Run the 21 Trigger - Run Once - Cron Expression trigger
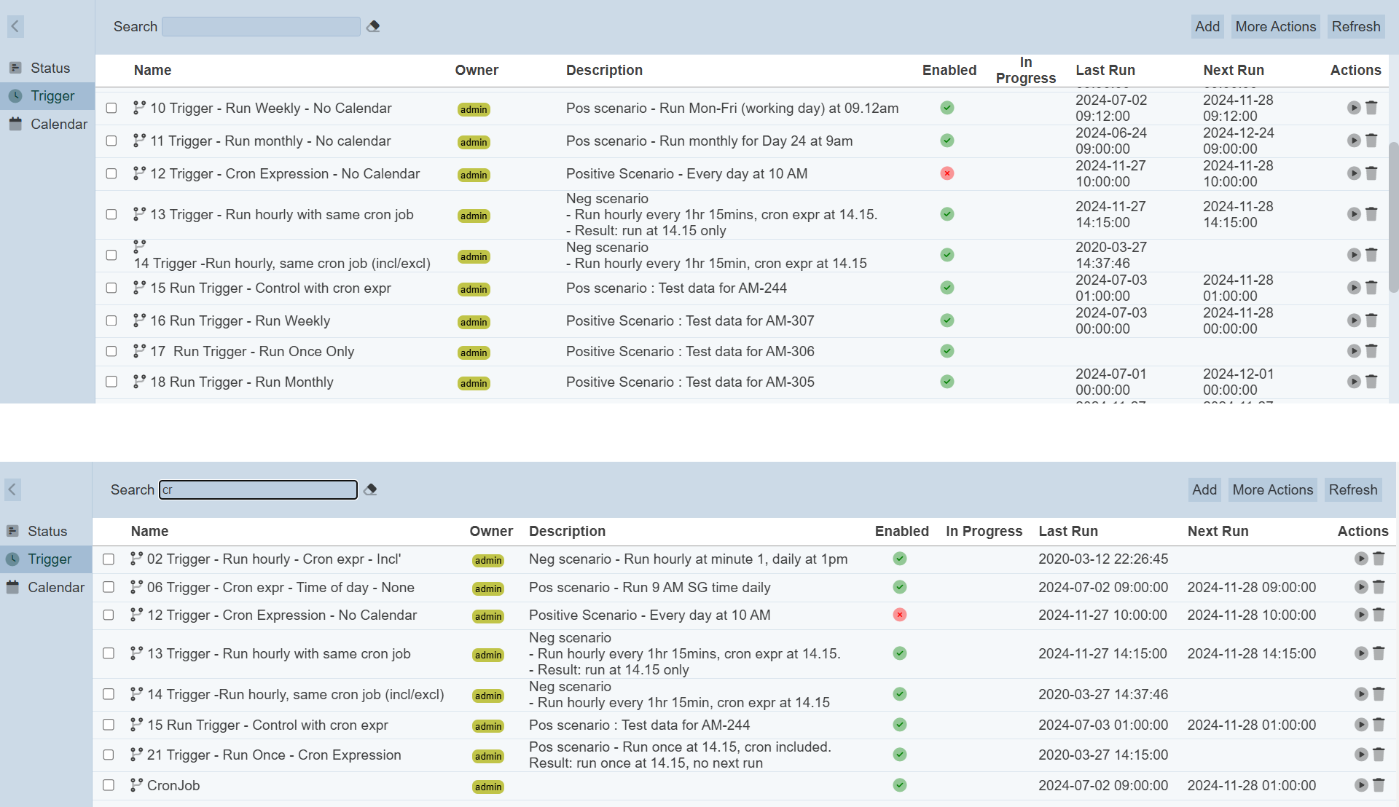This screenshot has width=1399, height=807. tap(1360, 755)
